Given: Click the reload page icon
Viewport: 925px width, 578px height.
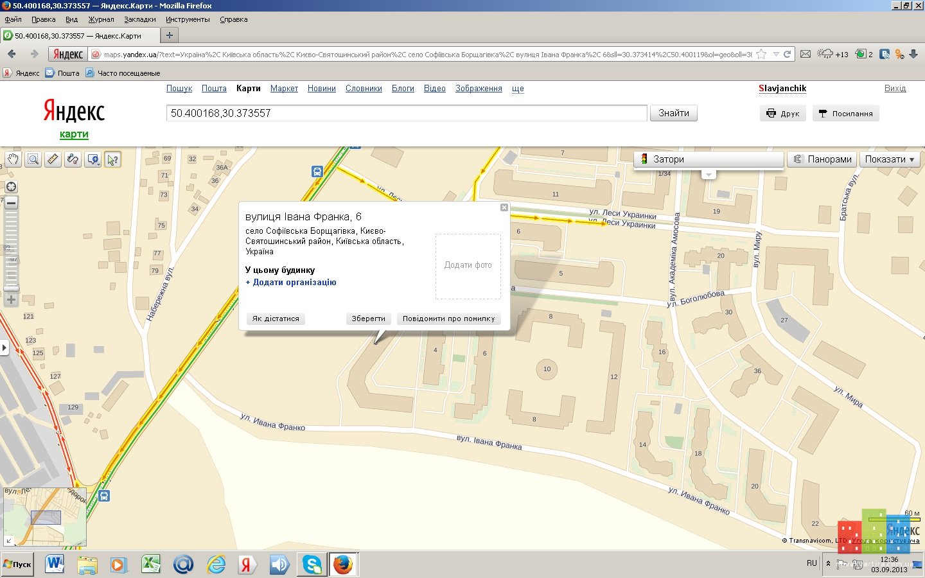Looking at the screenshot, I should click(x=787, y=55).
